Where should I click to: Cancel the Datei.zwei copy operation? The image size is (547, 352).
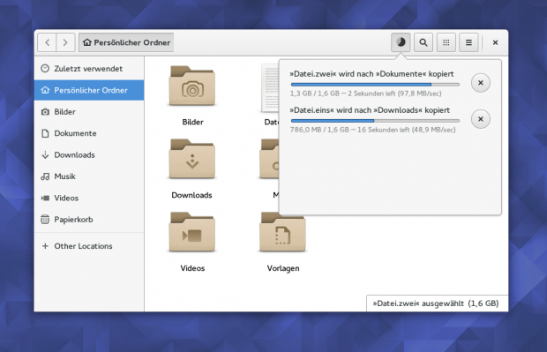click(480, 83)
